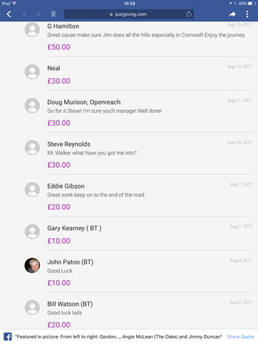The width and height of the screenshot is (258, 344).
Task: Tap Bill Watson (BT) avatar
Action: pyautogui.click(x=32, y=308)
